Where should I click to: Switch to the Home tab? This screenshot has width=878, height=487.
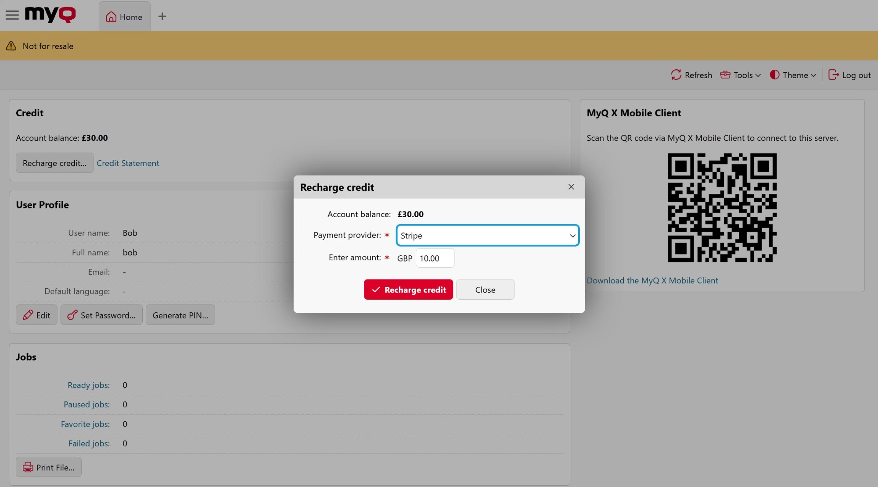[125, 17]
